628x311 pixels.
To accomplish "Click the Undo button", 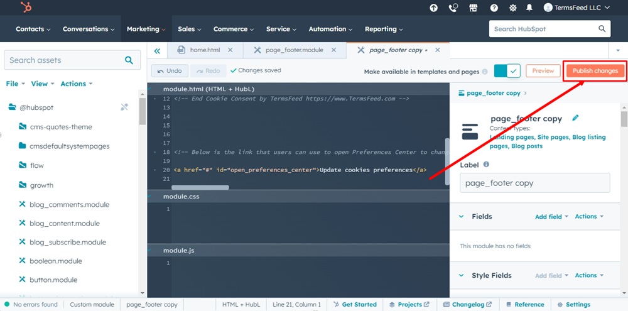I will pyautogui.click(x=170, y=71).
